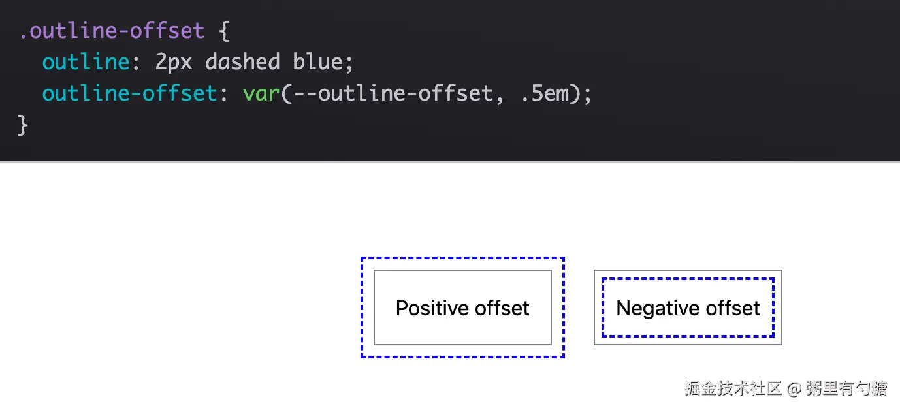Viewport: 900px width, 410px height.
Task: Click the semicolon after "blue"
Action: (x=349, y=62)
